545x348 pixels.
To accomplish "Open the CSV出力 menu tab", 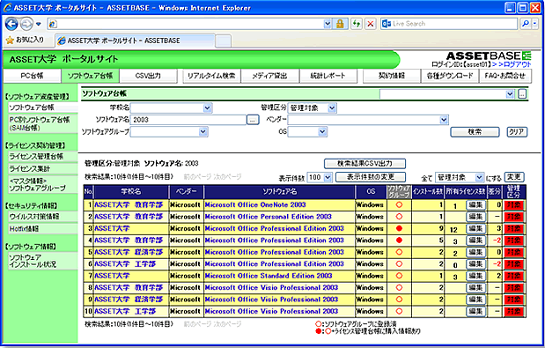I will [148, 76].
